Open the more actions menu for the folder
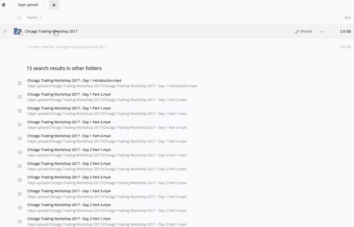This screenshot has width=354, height=227. pyautogui.click(x=321, y=32)
